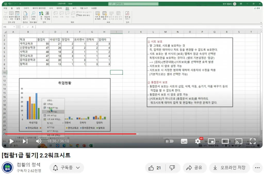Cast video to TV
The width and height of the screenshot is (264, 175).
coord(239,141)
